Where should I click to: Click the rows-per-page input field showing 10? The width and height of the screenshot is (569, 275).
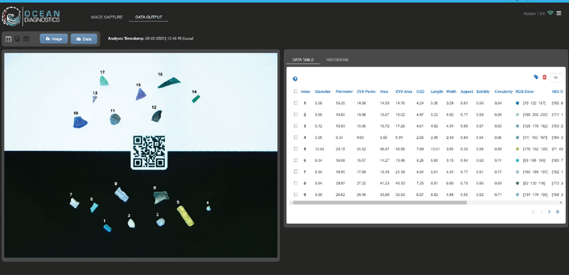556,77
